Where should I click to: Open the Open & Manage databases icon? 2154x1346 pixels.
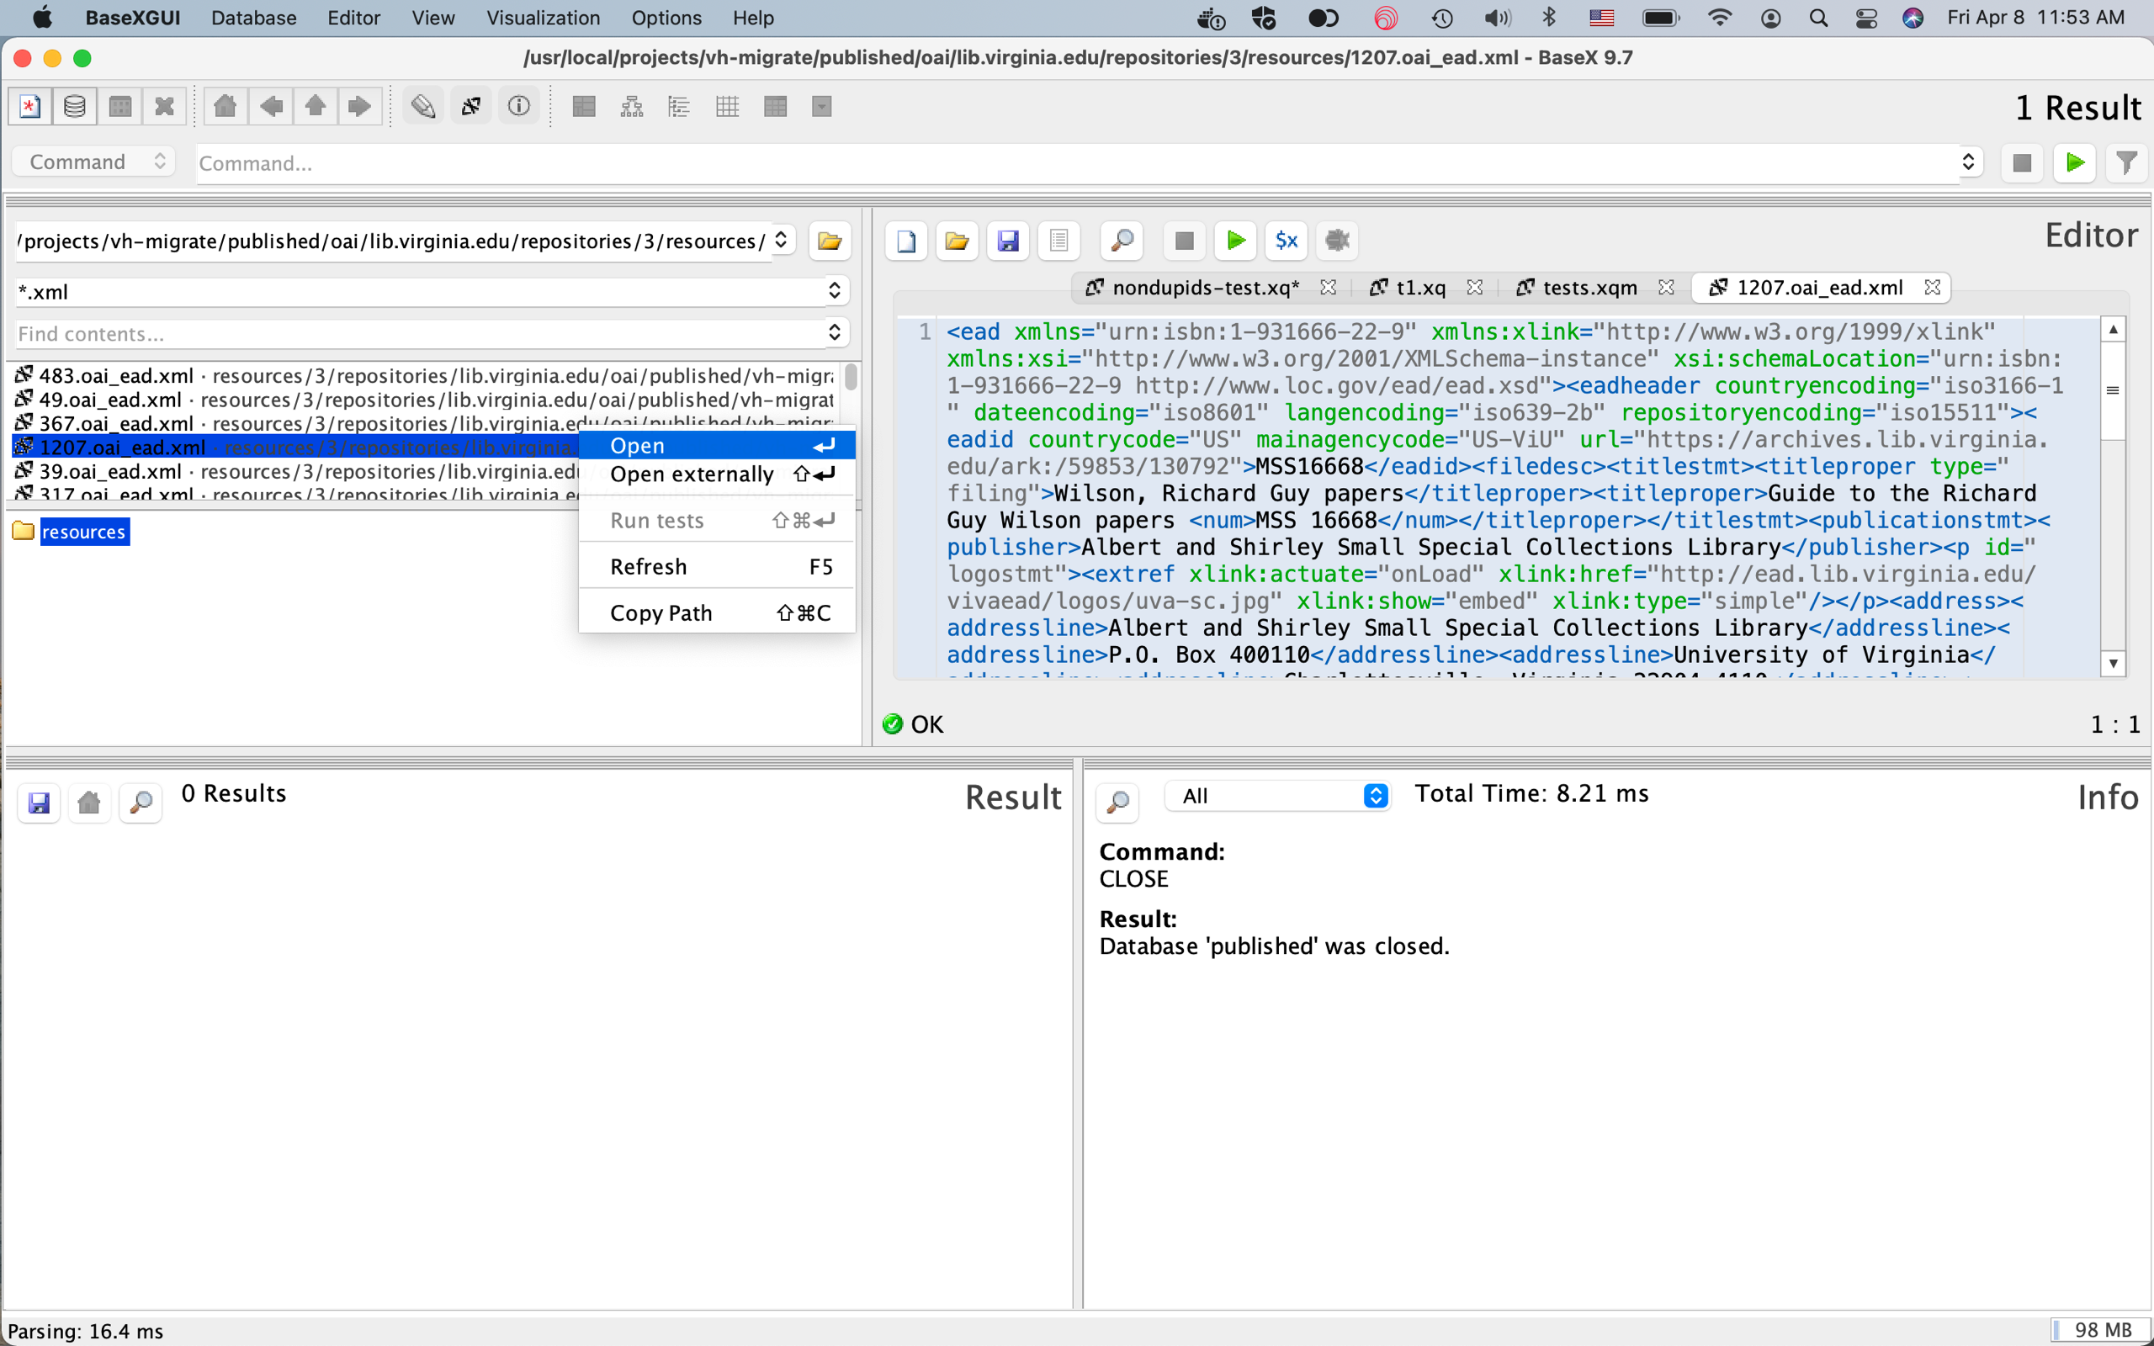click(75, 107)
